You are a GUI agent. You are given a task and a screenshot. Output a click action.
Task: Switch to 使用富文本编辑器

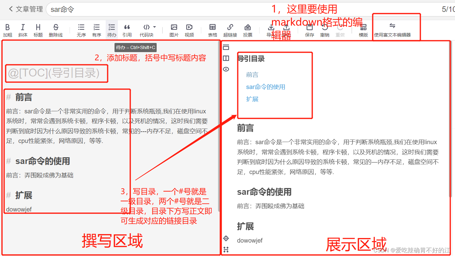point(392,30)
